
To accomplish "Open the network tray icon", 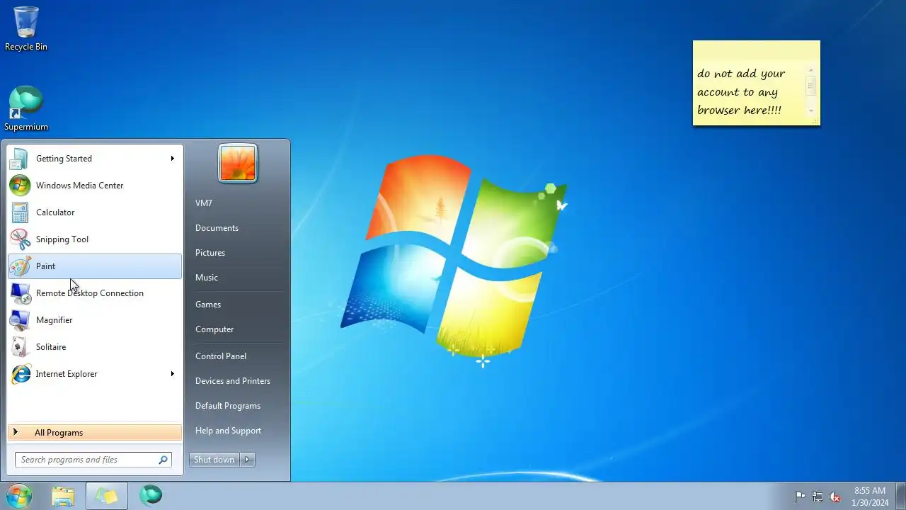I will (x=818, y=497).
